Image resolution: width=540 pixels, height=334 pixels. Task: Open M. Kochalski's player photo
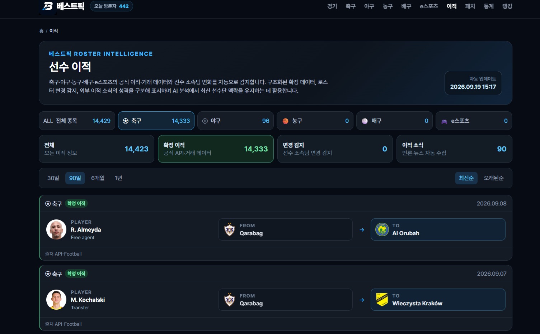click(56, 300)
